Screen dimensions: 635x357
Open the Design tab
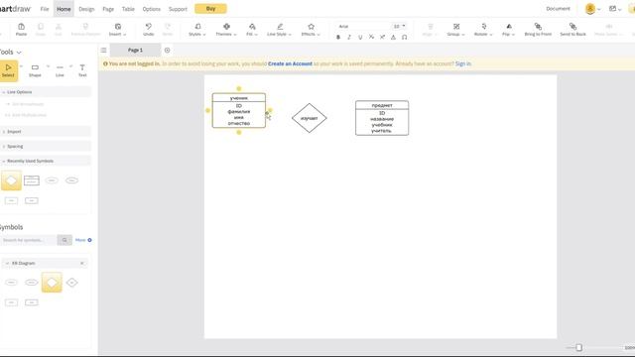(x=86, y=9)
